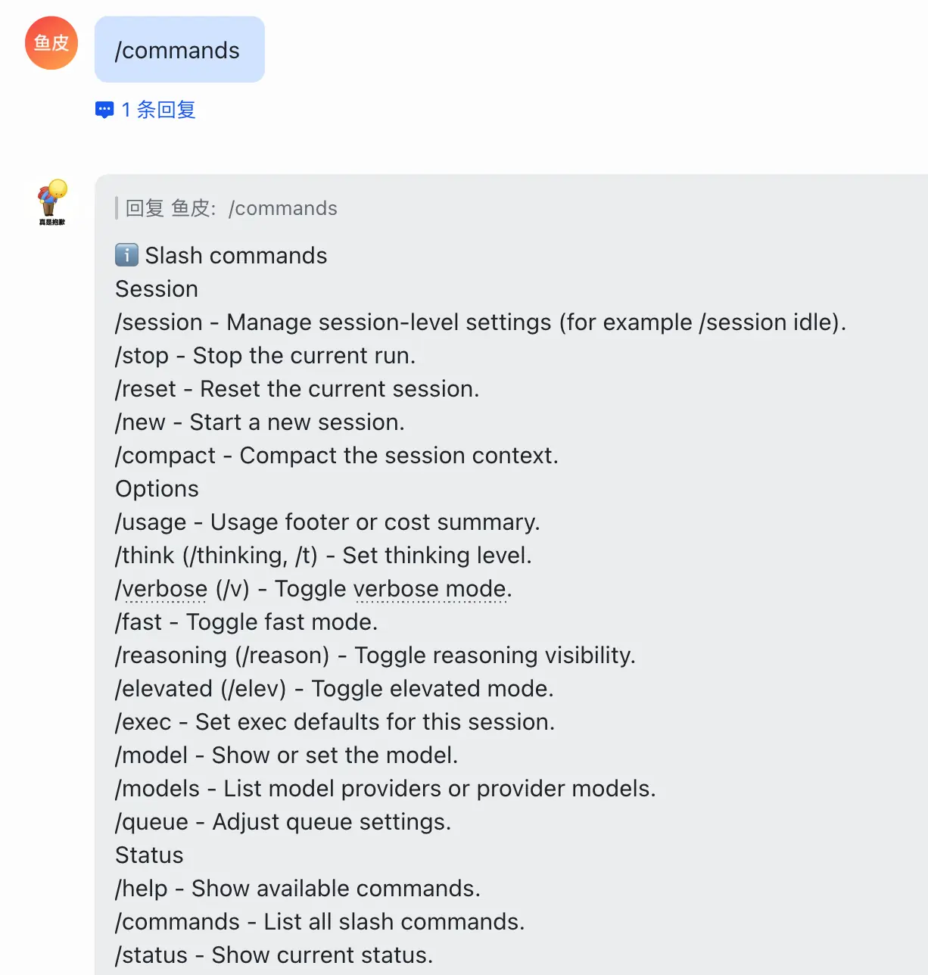Click the /new Start a new session line
The image size is (928, 975).
(x=260, y=422)
